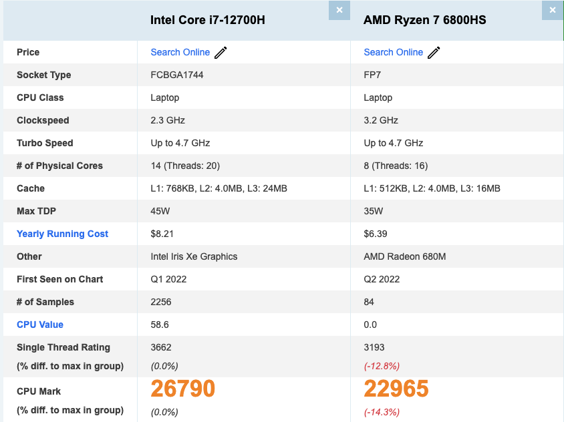The image size is (564, 422).
Task: Select the Single Thread Rating label
Action: (x=63, y=347)
